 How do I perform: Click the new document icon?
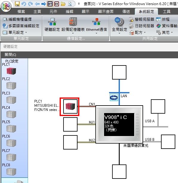click(70, 4)
